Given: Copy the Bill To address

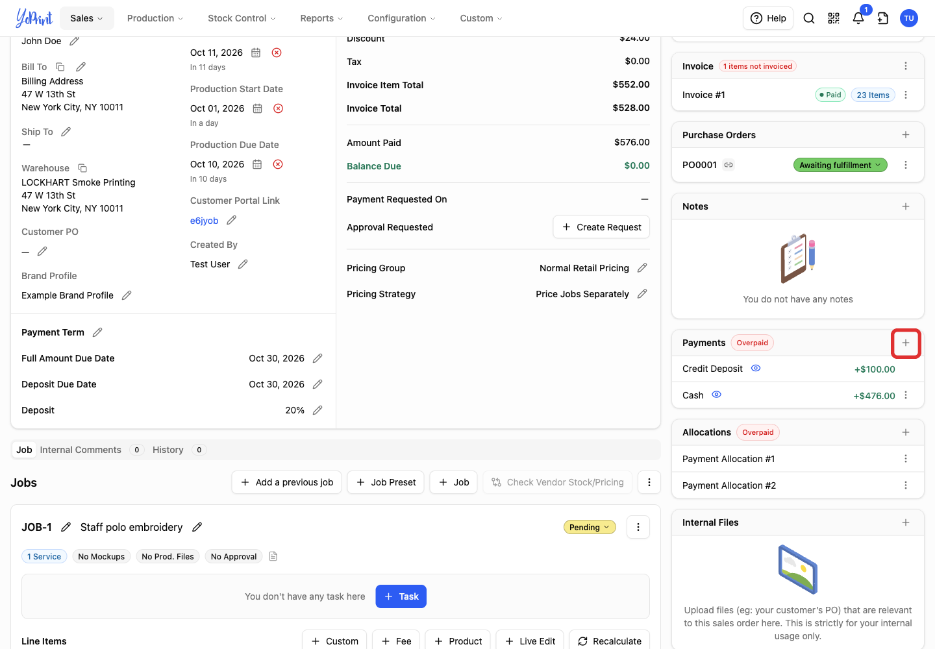Looking at the screenshot, I should coord(60,67).
